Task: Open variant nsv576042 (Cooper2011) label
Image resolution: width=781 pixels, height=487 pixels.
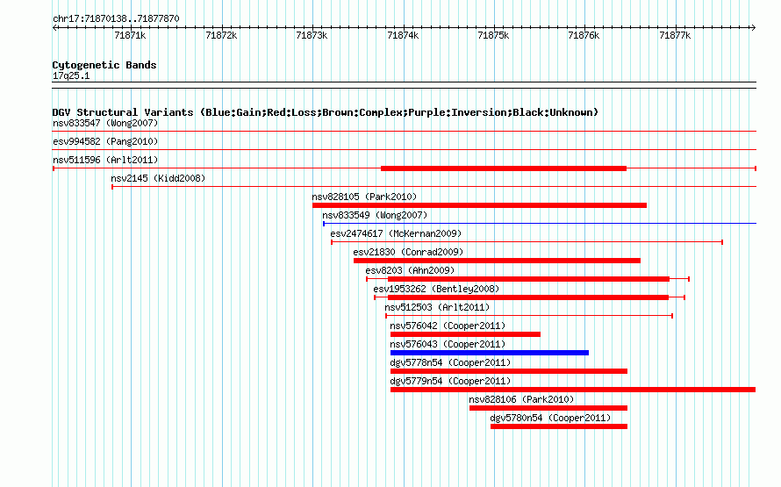Action: (x=448, y=326)
